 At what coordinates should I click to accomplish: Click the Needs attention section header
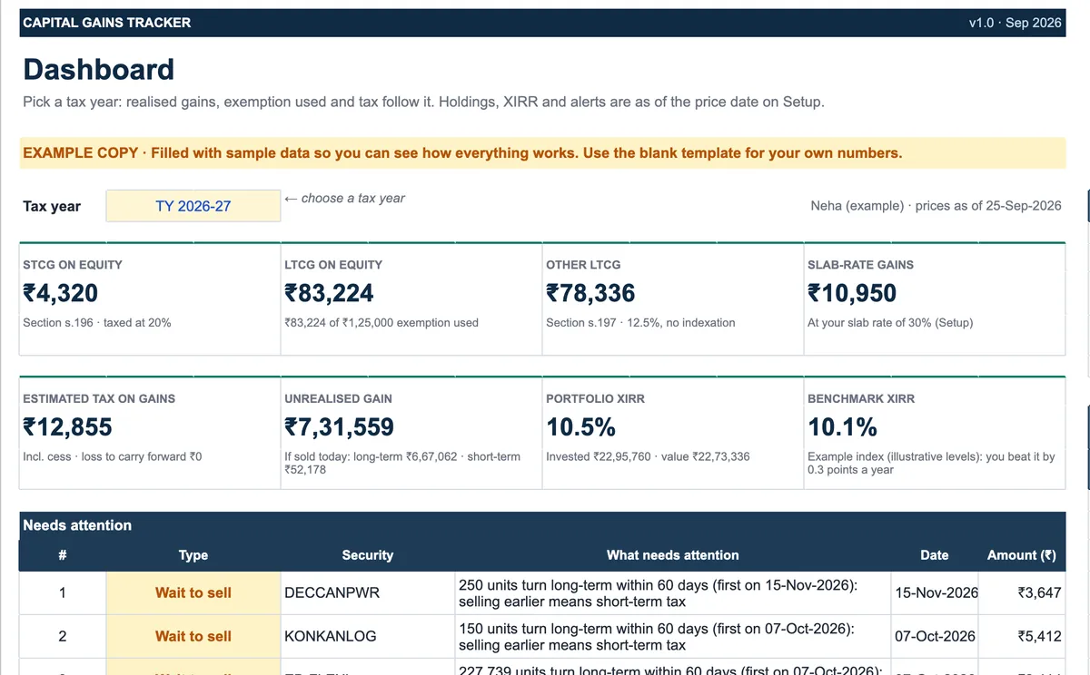point(542,525)
